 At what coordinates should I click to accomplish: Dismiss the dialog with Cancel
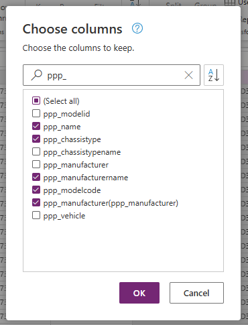[196, 293]
